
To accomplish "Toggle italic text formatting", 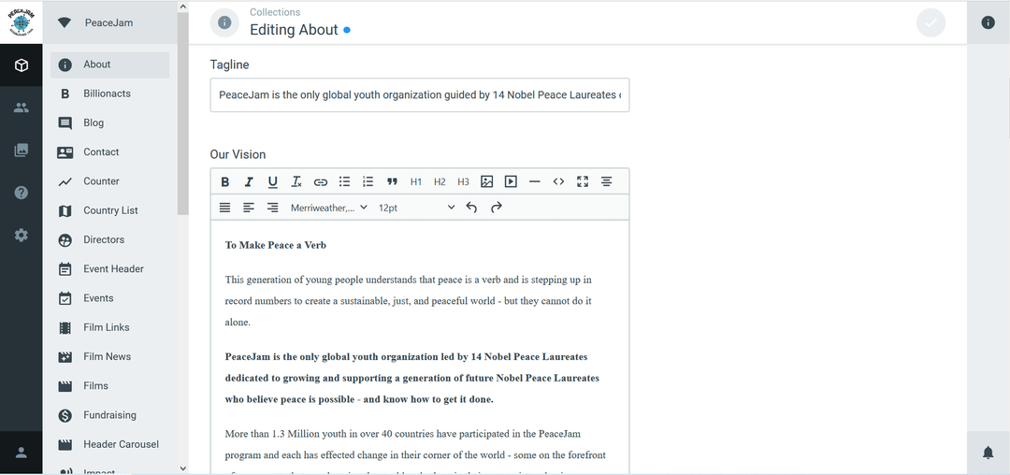I will pyautogui.click(x=249, y=181).
